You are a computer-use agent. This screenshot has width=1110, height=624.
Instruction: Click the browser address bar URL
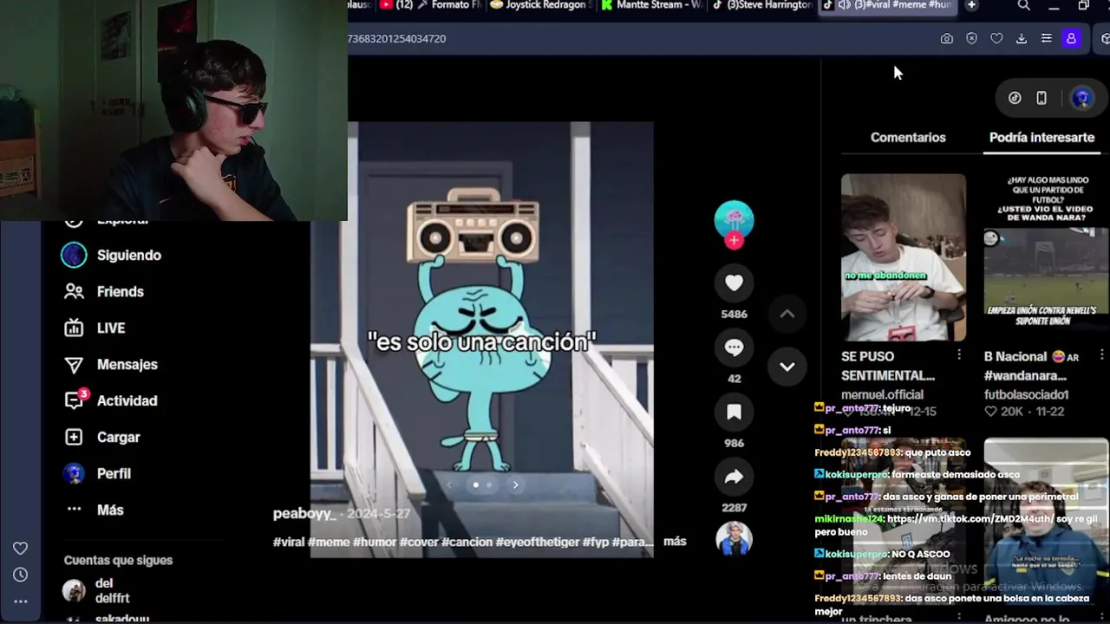point(396,38)
